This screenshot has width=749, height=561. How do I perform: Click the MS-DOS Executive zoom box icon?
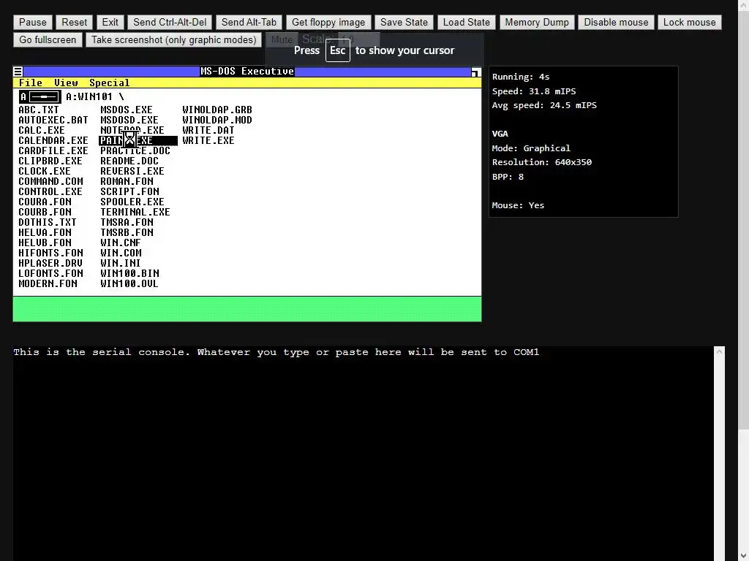475,72
